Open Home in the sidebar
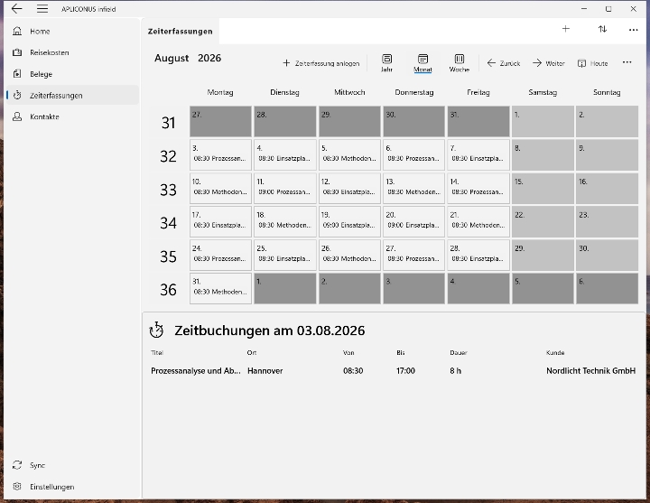The height and width of the screenshot is (503, 650). pyautogui.click(x=72, y=31)
